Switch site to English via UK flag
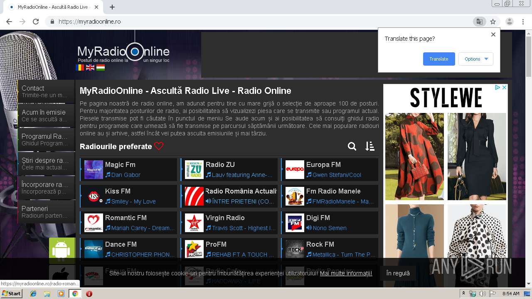The height and width of the screenshot is (299, 532). point(90,67)
